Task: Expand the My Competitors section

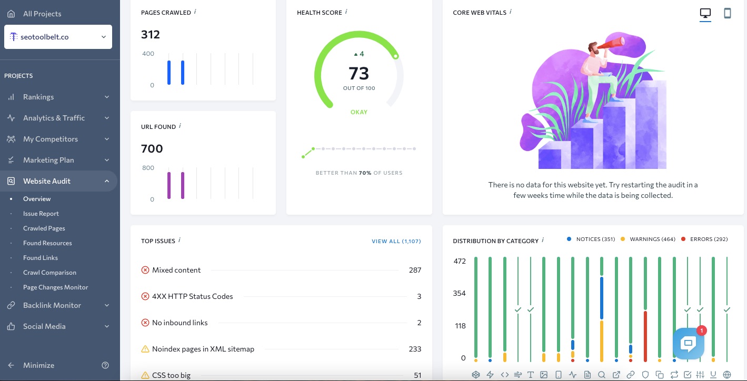Action: click(x=58, y=139)
